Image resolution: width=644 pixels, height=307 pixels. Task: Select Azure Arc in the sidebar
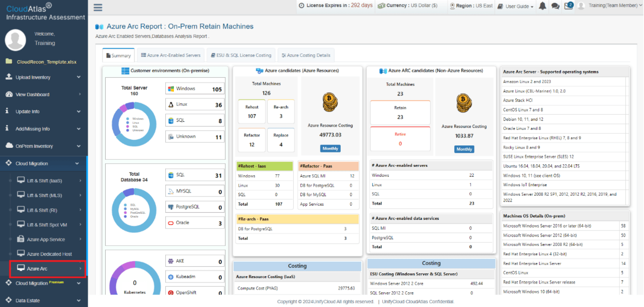[x=48, y=269]
